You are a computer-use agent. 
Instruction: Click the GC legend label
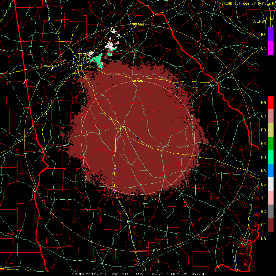(263, 212)
